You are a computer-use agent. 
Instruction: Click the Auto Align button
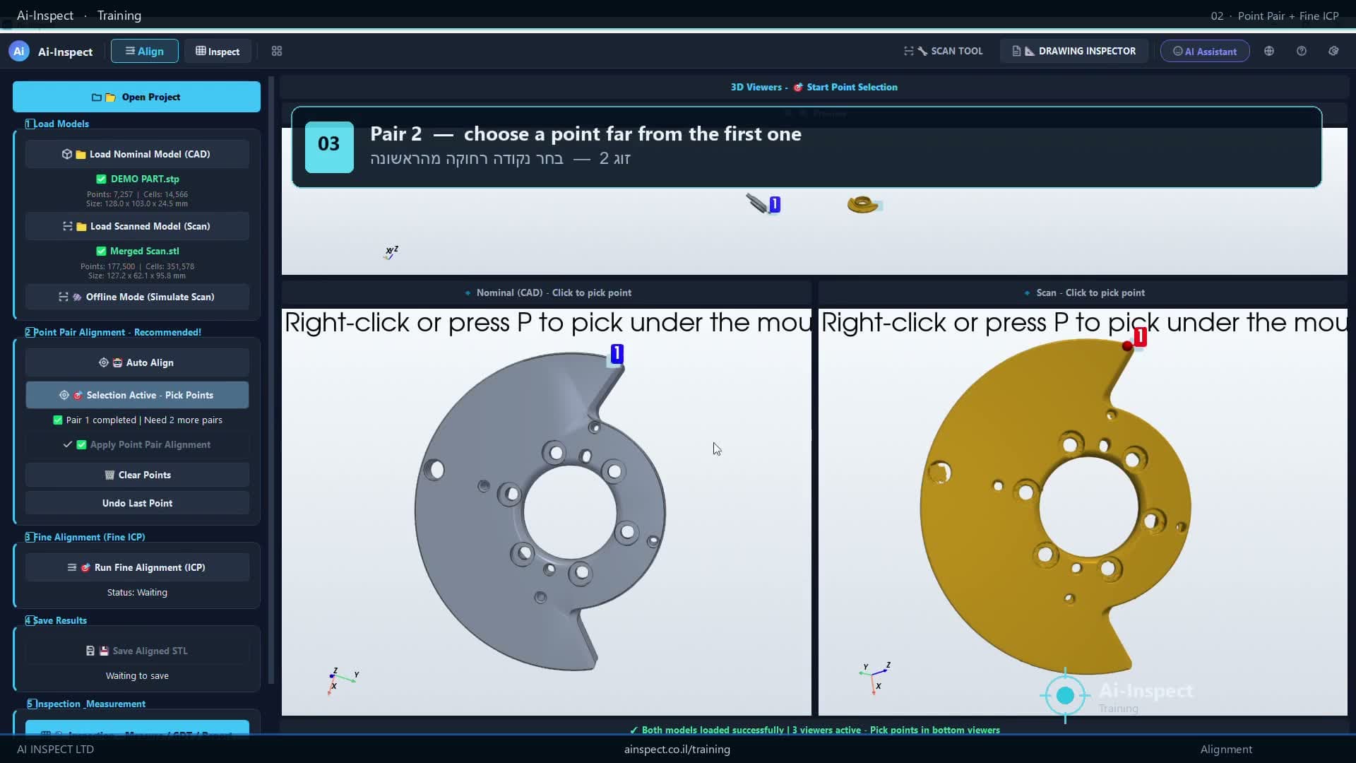(x=137, y=362)
